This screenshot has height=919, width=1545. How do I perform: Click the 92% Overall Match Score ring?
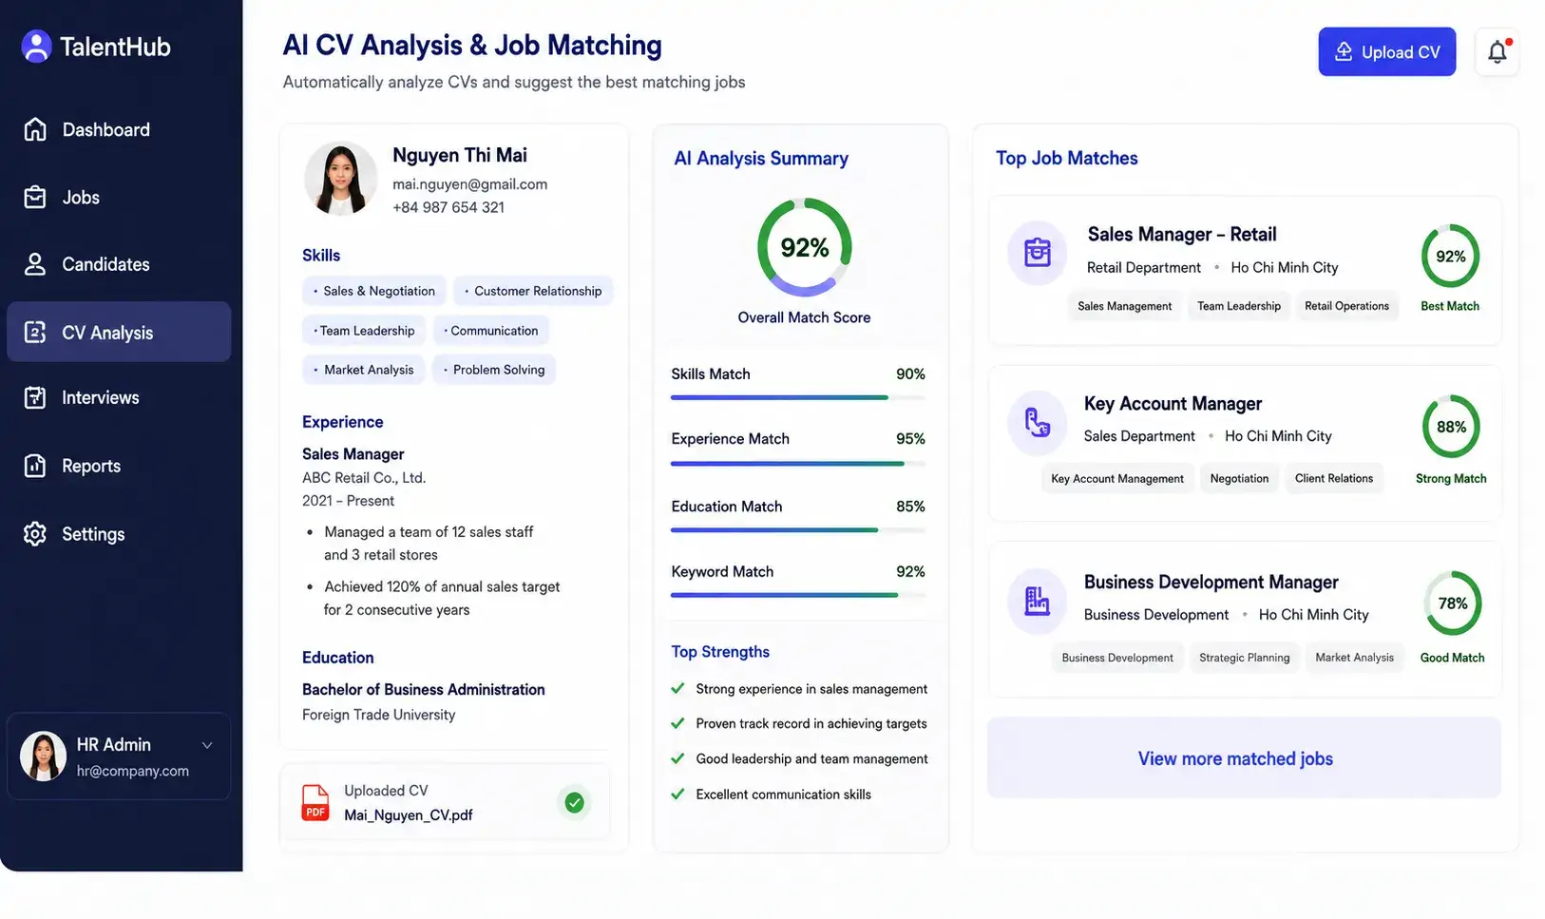[x=804, y=247]
